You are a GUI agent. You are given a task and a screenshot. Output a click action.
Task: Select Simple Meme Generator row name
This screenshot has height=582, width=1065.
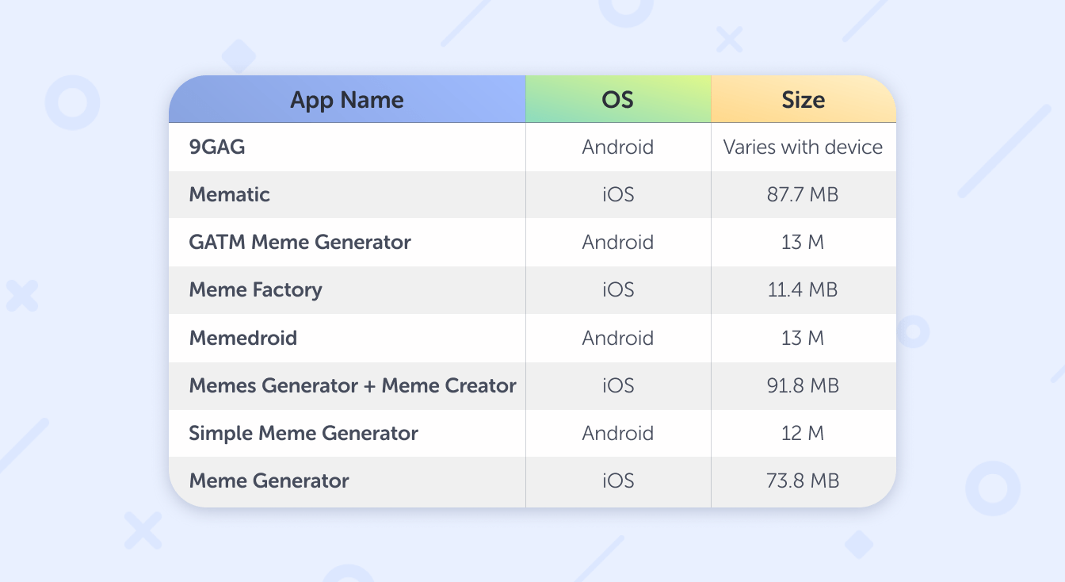tap(303, 433)
